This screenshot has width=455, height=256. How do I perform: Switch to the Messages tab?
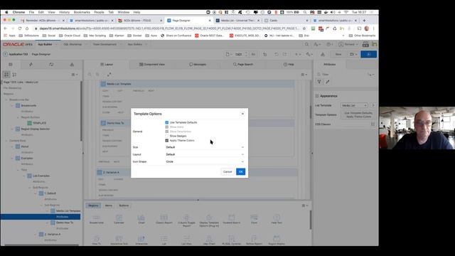tap(198, 65)
